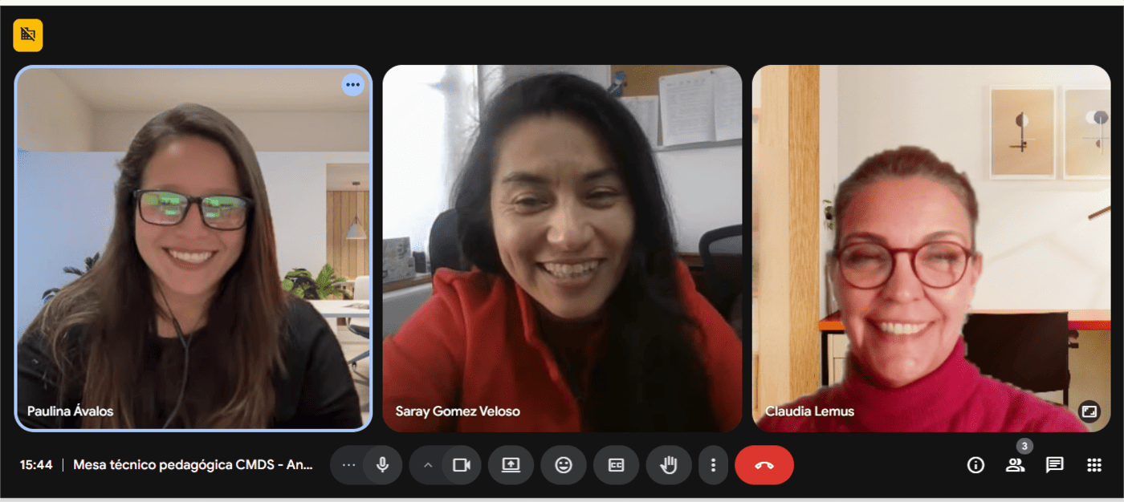Click the Paulina Ávalos name label
The width and height of the screenshot is (1124, 502).
pyautogui.click(x=70, y=411)
